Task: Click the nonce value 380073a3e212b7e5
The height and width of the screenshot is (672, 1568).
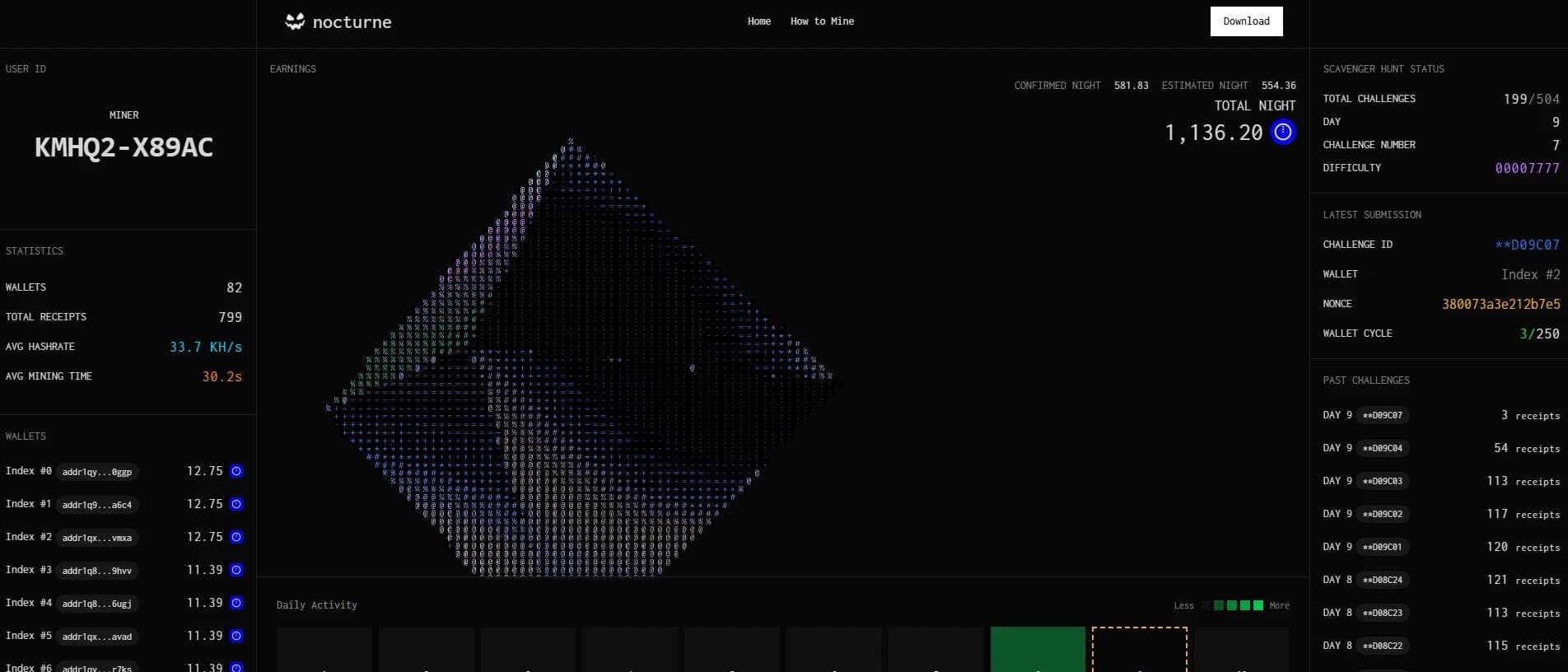Action: pos(1500,304)
